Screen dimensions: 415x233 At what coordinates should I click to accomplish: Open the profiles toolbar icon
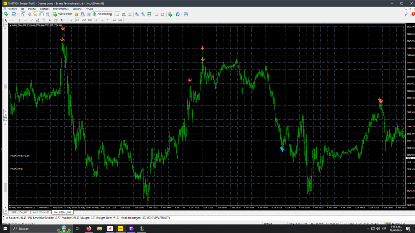click(13, 14)
